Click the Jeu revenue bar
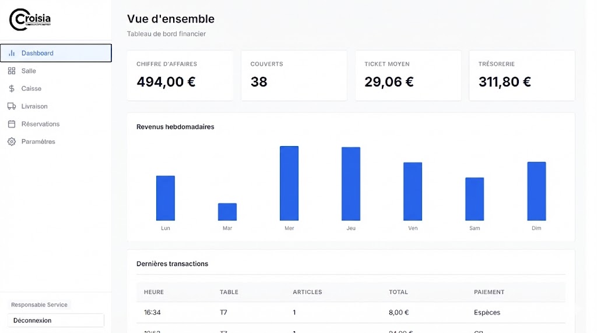 pyautogui.click(x=351, y=183)
